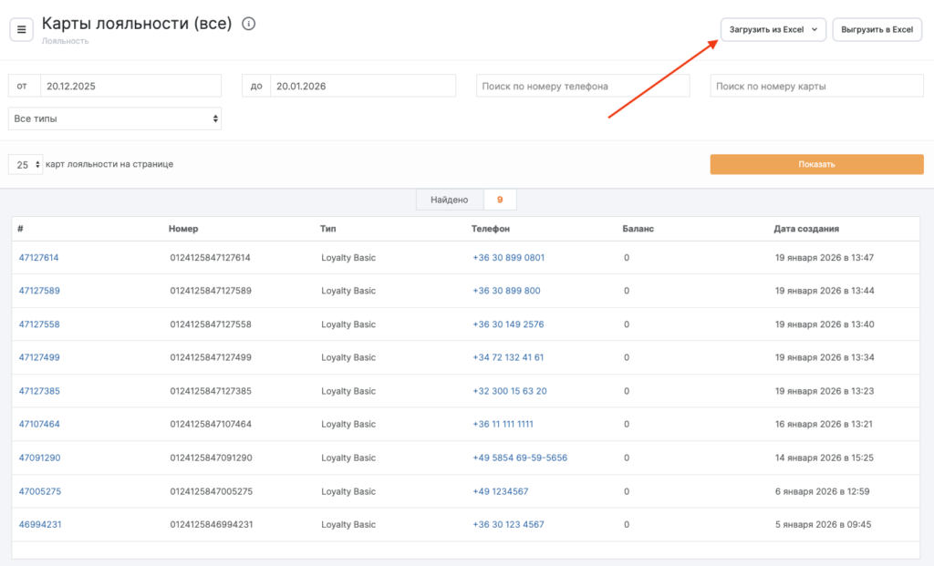Expand the Загрузить из Excel dropdown
The height and width of the screenshot is (566, 934).
[773, 29]
